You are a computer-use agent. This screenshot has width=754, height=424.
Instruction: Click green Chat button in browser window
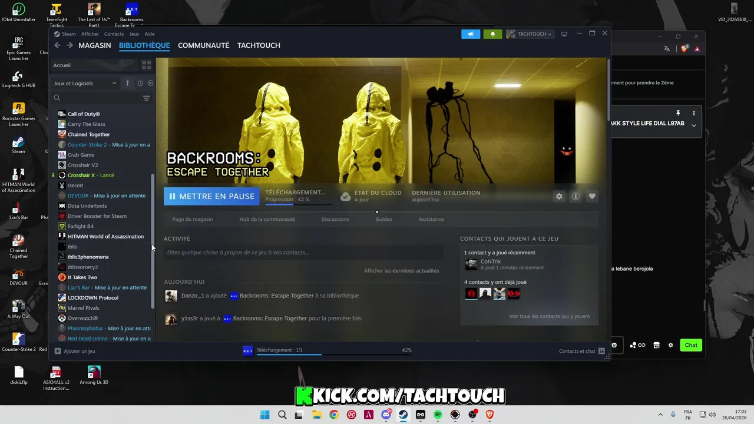coord(691,345)
